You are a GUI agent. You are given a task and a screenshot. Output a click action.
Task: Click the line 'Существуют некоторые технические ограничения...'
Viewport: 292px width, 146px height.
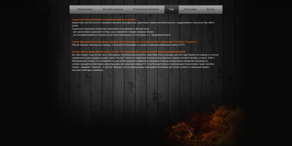coord(111,29)
